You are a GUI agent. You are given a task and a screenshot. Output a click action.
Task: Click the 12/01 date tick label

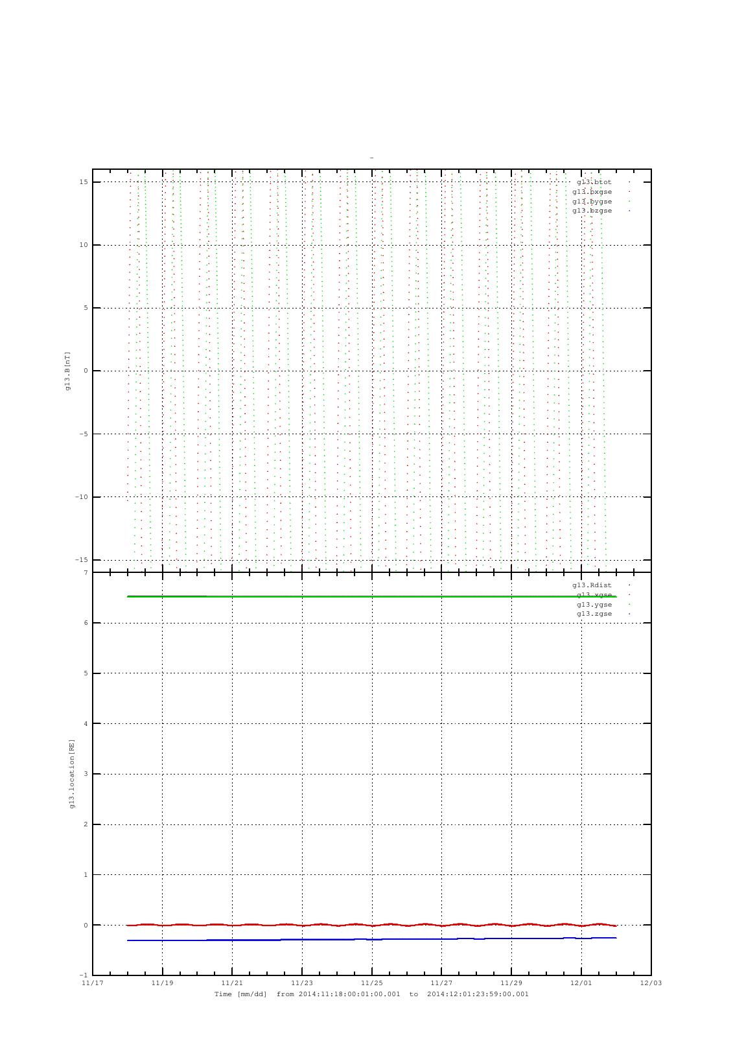pos(581,983)
